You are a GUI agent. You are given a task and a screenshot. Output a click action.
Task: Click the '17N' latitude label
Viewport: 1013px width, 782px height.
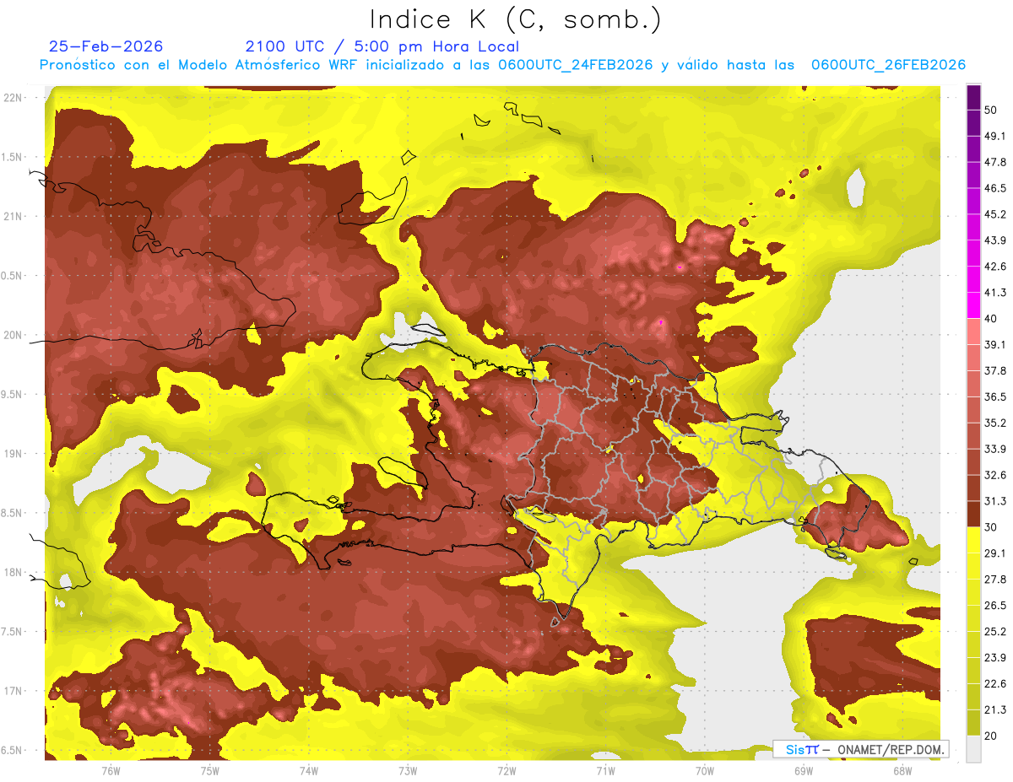(x=14, y=691)
